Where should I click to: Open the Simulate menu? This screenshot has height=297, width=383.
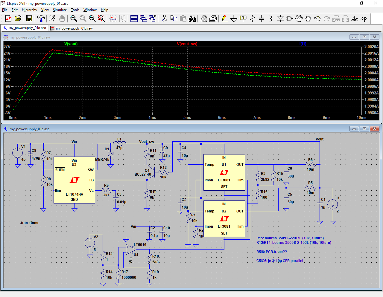click(x=60, y=10)
